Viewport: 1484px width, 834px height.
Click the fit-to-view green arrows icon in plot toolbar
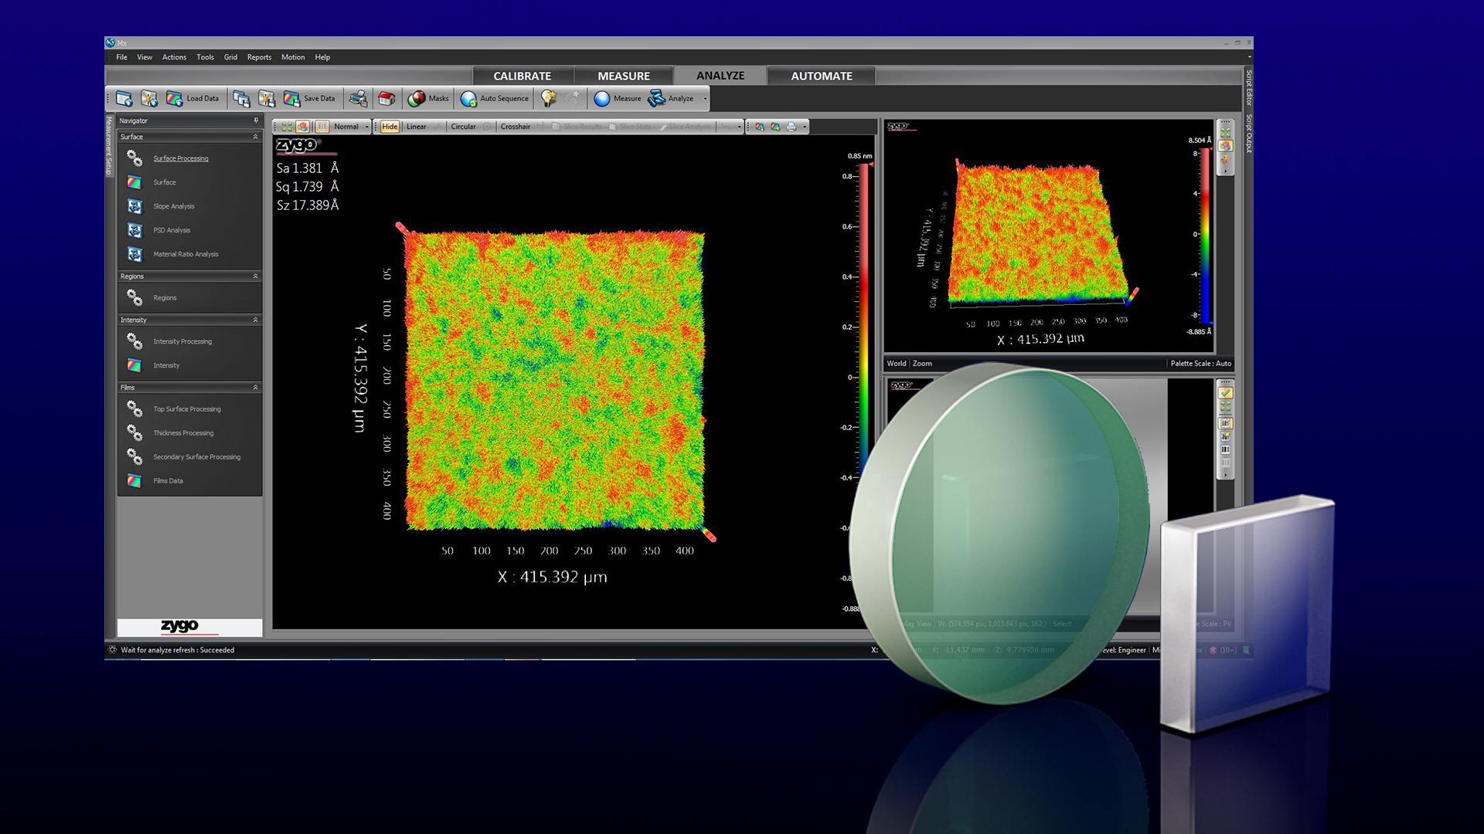click(288, 127)
